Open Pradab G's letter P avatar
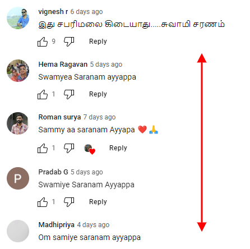This screenshot has height=249, width=250. click(18, 178)
